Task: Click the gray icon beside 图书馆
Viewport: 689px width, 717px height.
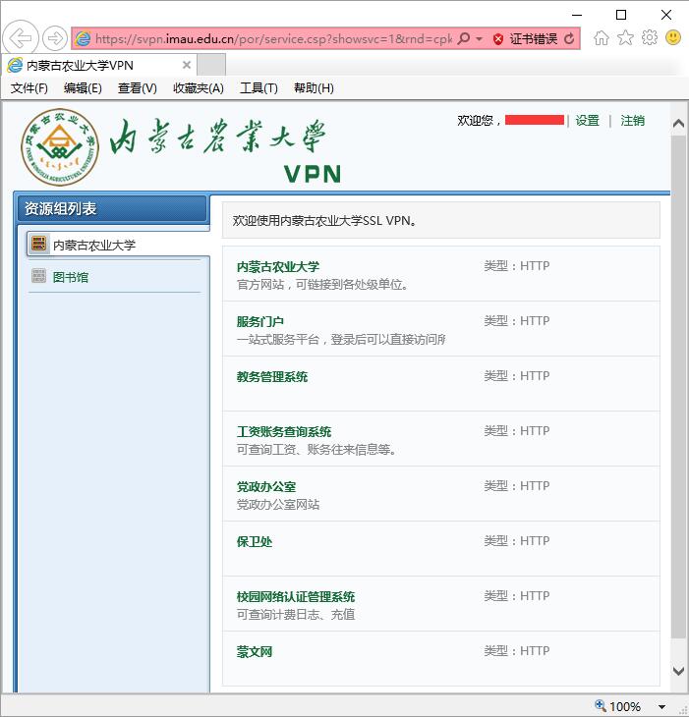Action: coord(38,276)
